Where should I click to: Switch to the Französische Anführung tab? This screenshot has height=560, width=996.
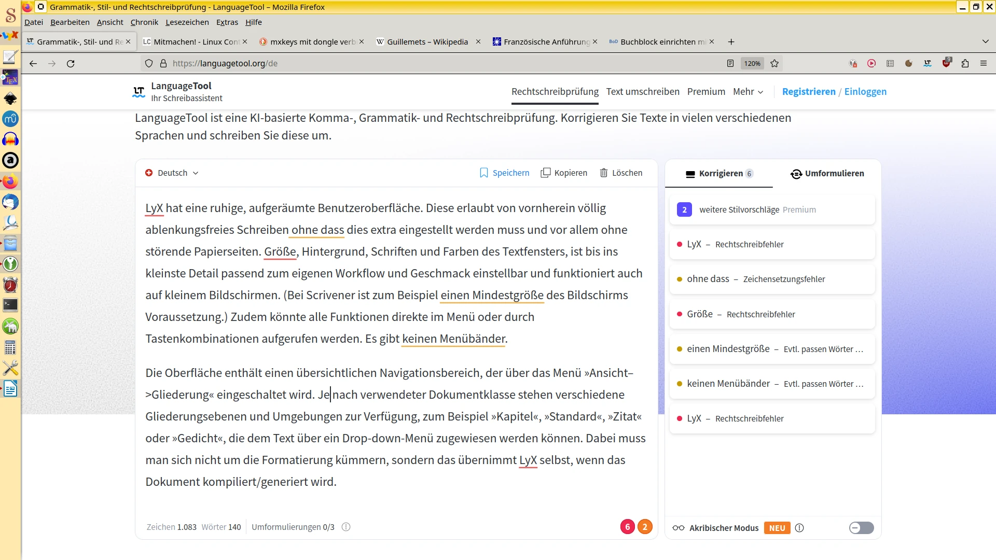[x=545, y=41]
